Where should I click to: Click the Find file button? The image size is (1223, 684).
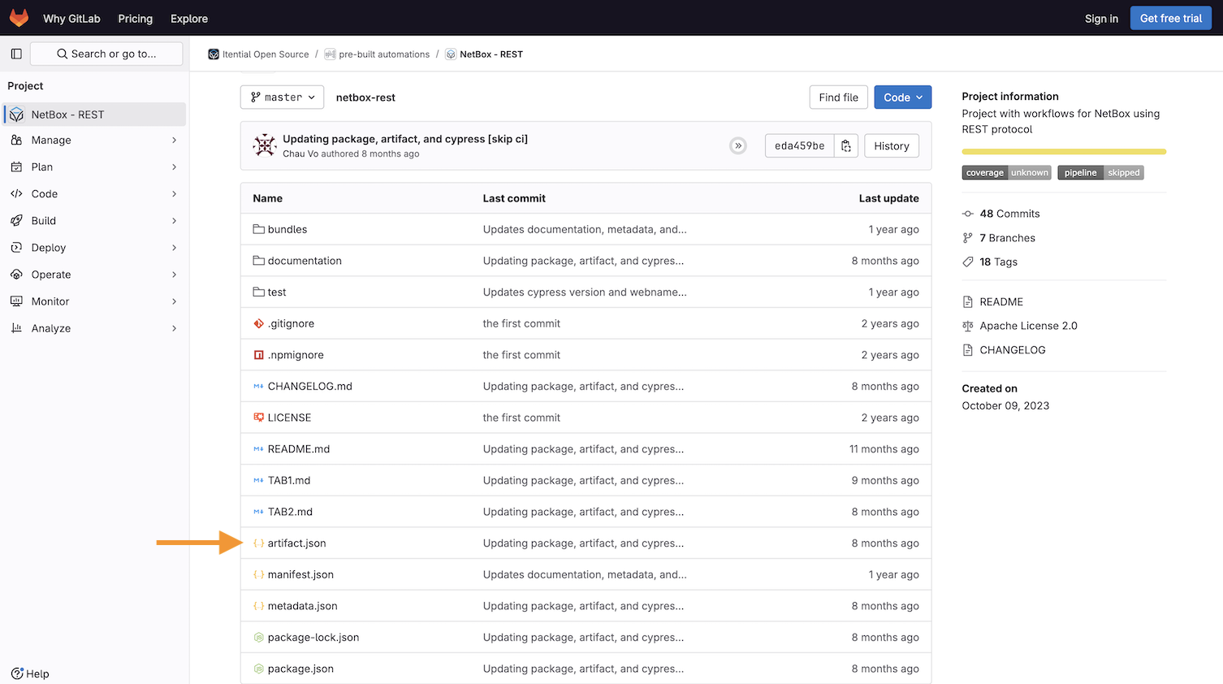pyautogui.click(x=838, y=97)
